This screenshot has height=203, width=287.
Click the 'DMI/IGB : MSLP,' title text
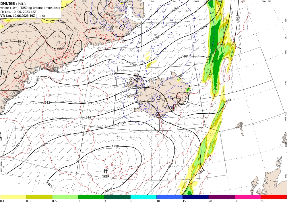coord(13,3)
